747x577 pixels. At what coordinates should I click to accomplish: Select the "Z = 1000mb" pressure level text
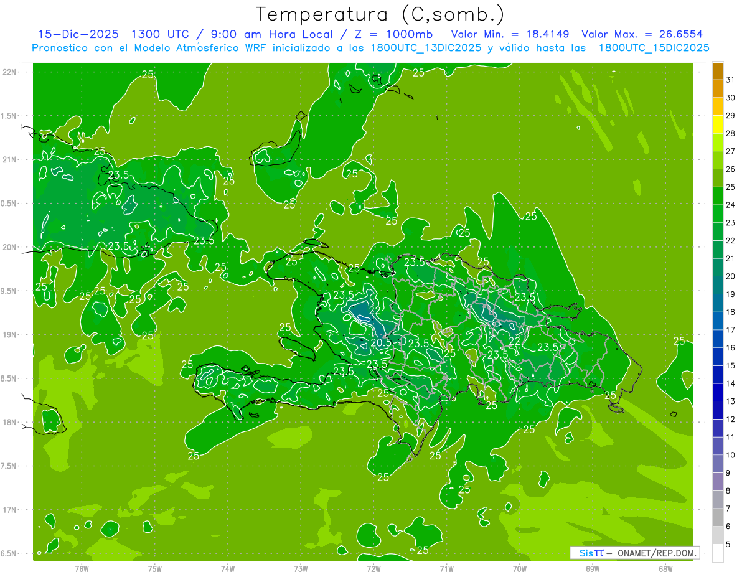(393, 34)
